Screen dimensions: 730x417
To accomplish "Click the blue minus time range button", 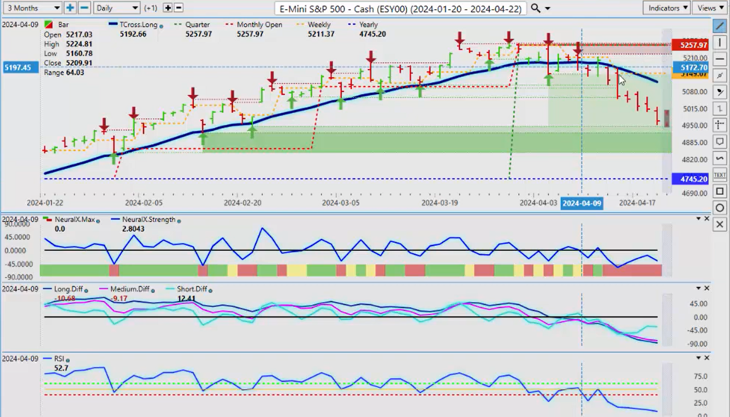I will 84,8.
